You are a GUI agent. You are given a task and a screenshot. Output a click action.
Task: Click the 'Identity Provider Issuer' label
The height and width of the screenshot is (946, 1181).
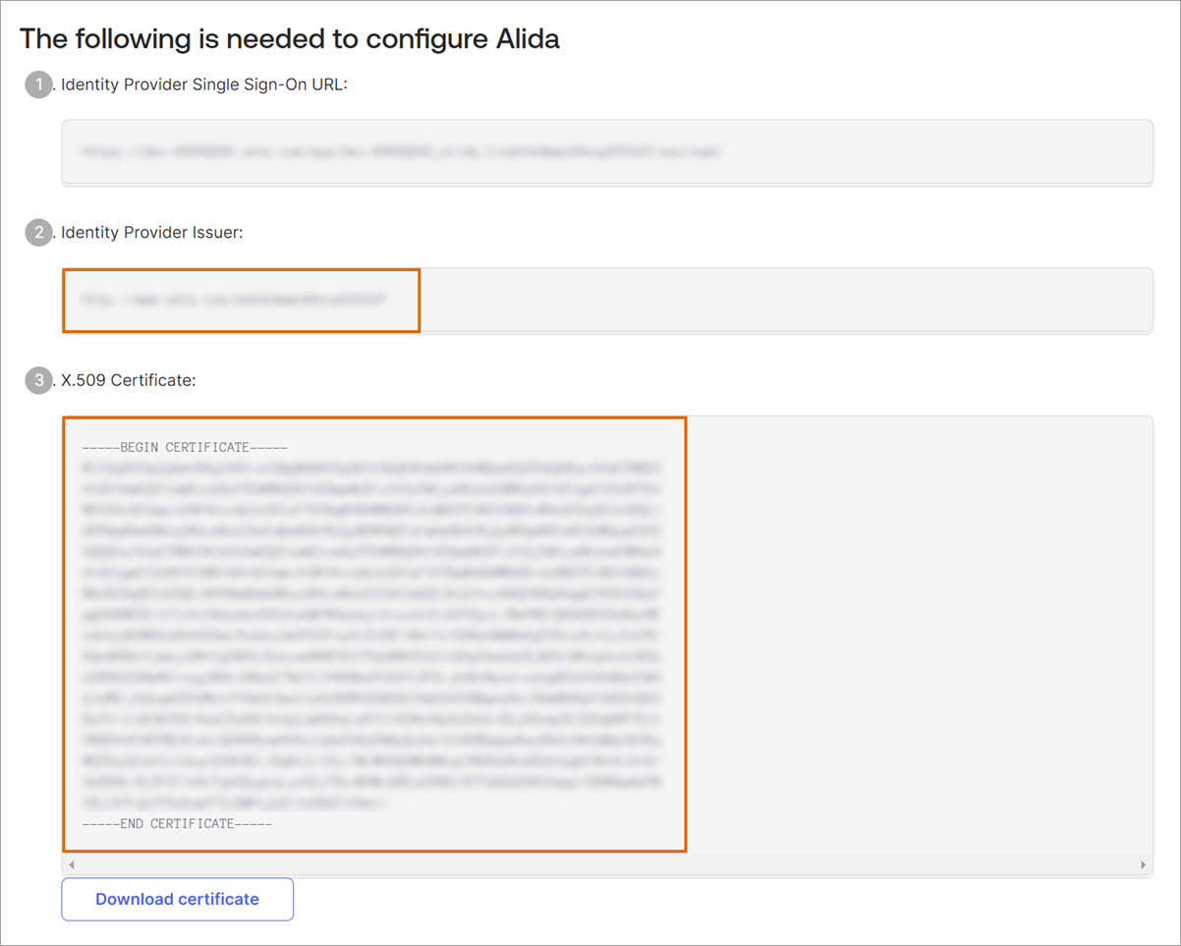[x=151, y=233]
